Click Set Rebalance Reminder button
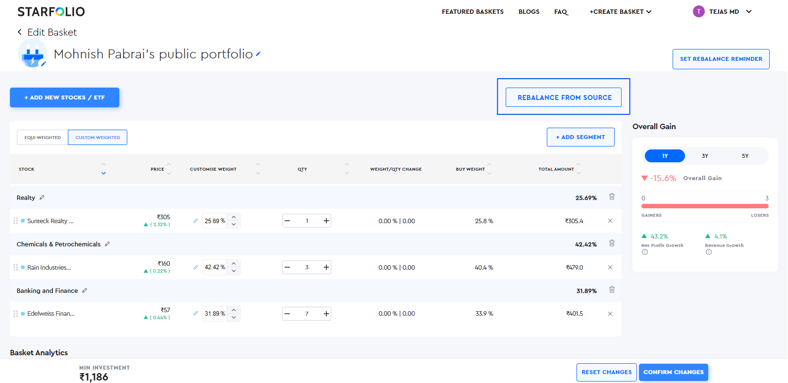The height and width of the screenshot is (383, 788). (x=721, y=59)
